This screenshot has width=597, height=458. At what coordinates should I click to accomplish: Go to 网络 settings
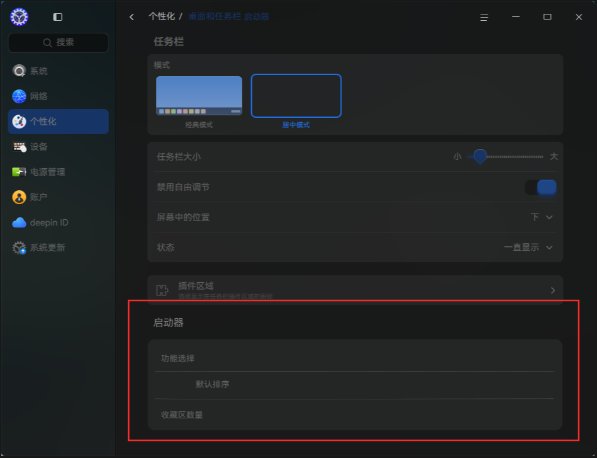tap(58, 96)
